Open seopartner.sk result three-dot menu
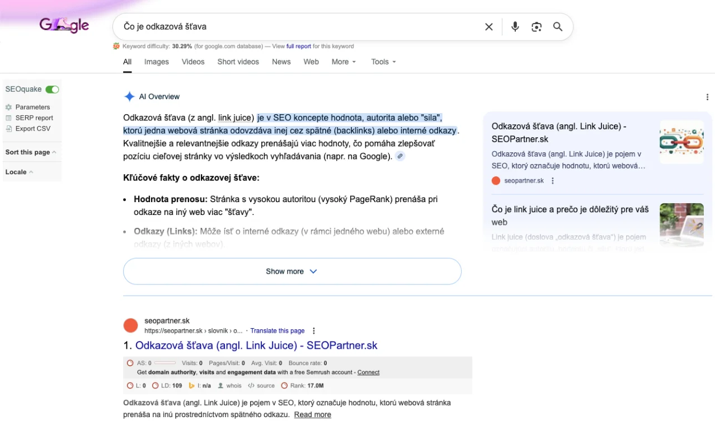This screenshot has width=715, height=430. (x=314, y=331)
